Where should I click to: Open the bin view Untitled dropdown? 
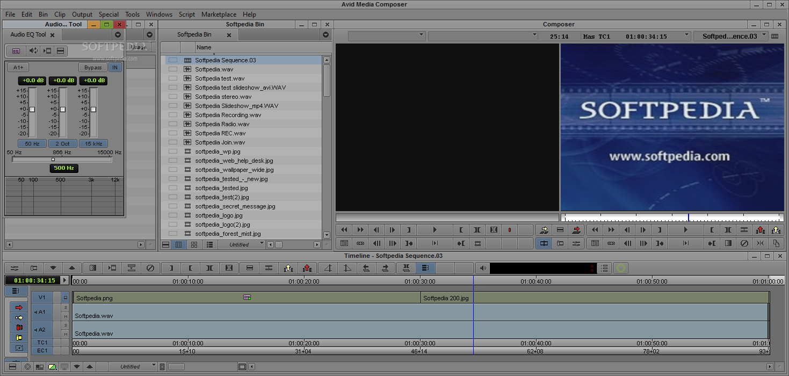242,244
